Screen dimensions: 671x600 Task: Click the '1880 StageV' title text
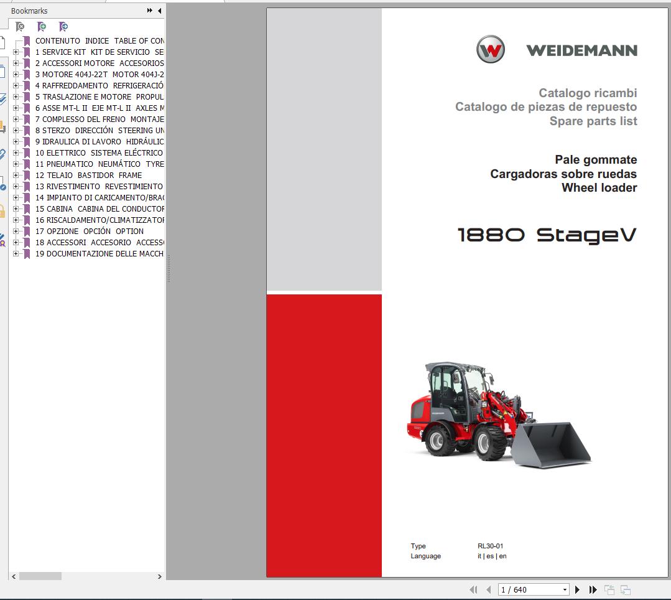click(547, 235)
